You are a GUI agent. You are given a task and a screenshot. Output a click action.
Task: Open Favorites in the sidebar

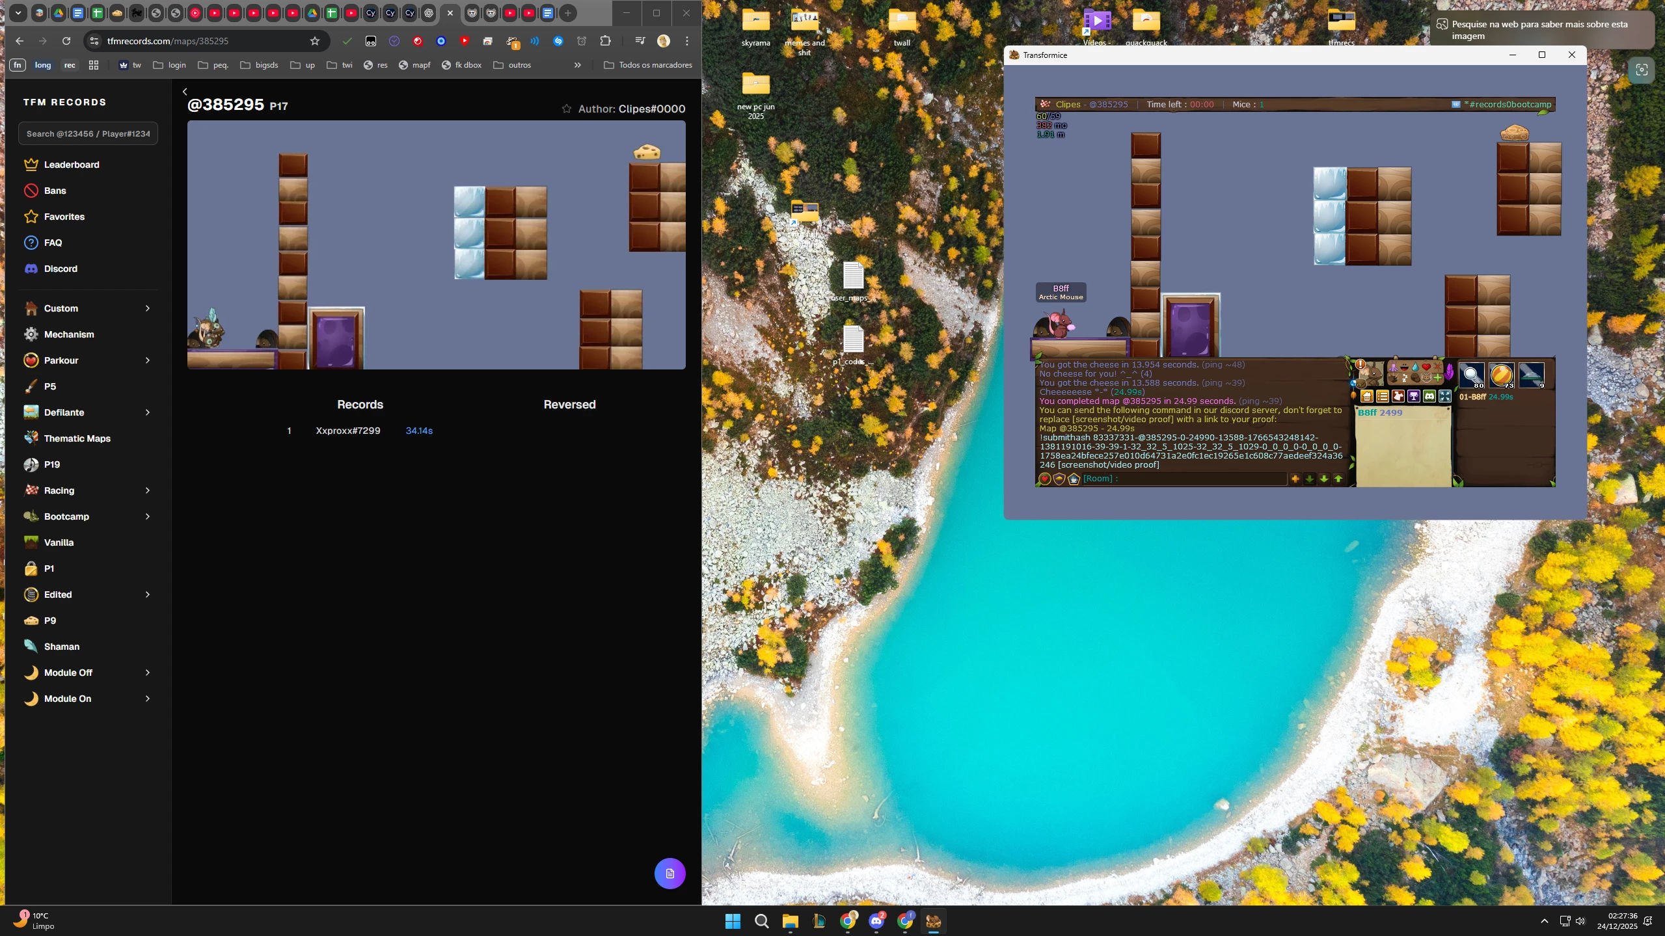(x=88, y=217)
